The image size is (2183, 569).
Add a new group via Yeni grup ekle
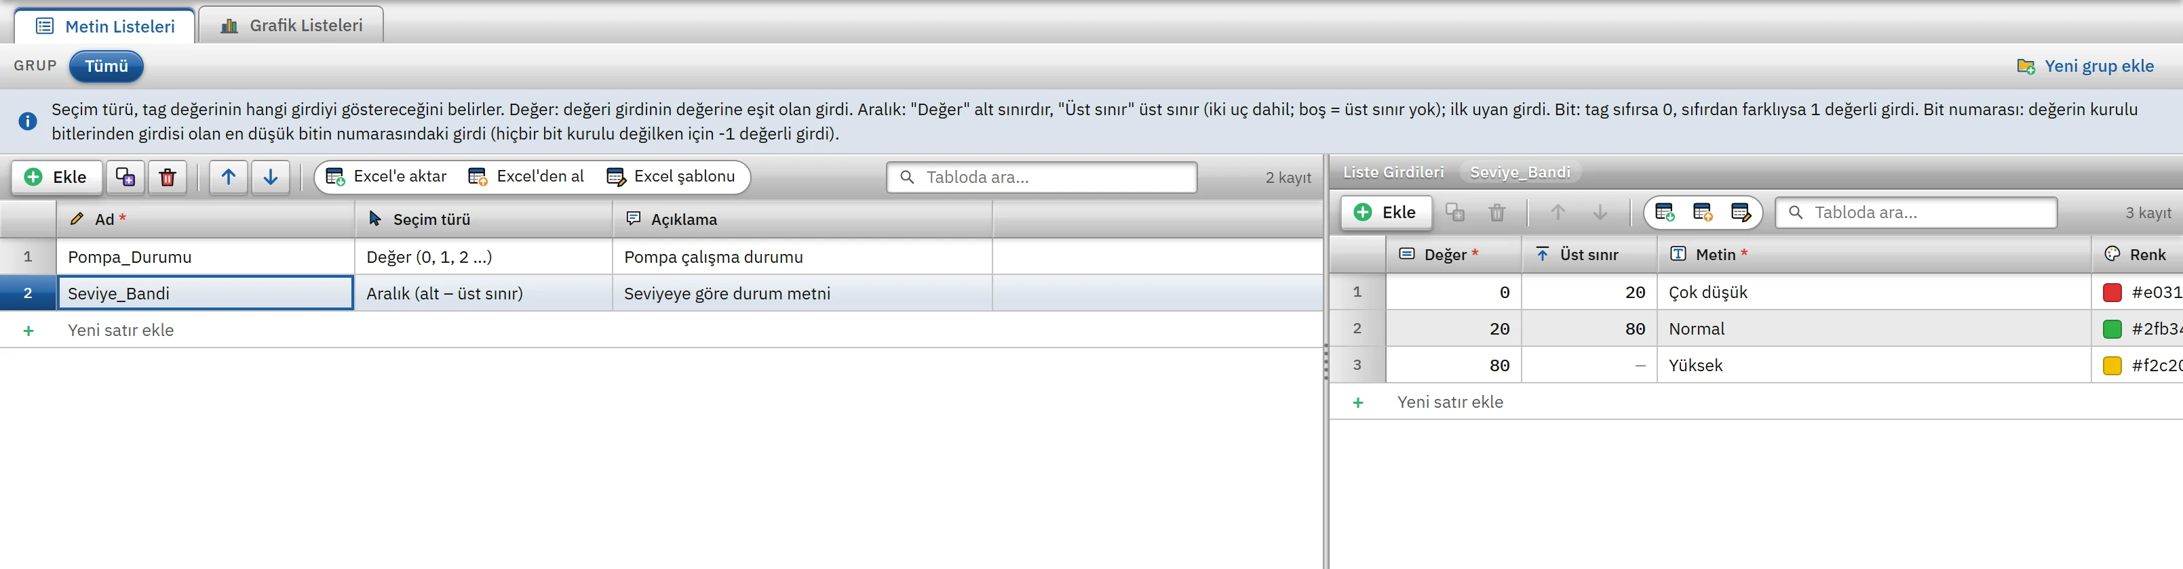2085,66
